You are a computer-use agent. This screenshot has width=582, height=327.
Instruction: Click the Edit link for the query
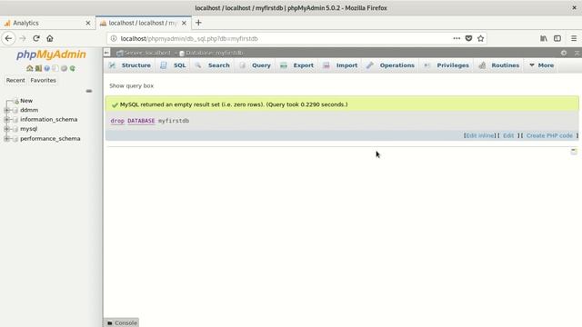(508, 135)
